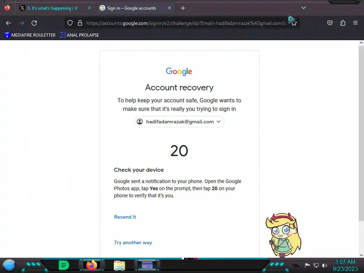Open network tray icon
Screen dimensions: 364x273
tap(316, 265)
